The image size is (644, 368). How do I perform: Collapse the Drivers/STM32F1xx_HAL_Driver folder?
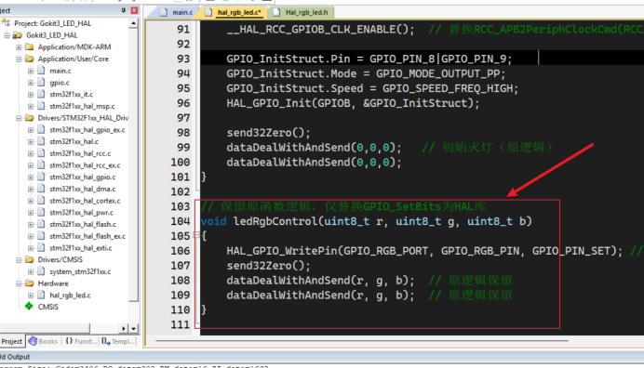tap(19, 118)
